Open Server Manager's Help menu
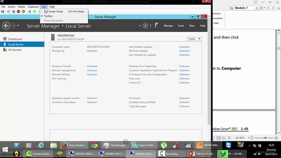Image resolution: width=281 pixels, height=158 pixels. click(x=202, y=25)
